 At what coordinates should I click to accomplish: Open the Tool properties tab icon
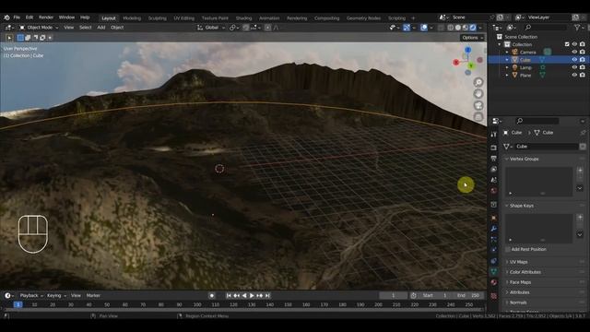point(494,135)
